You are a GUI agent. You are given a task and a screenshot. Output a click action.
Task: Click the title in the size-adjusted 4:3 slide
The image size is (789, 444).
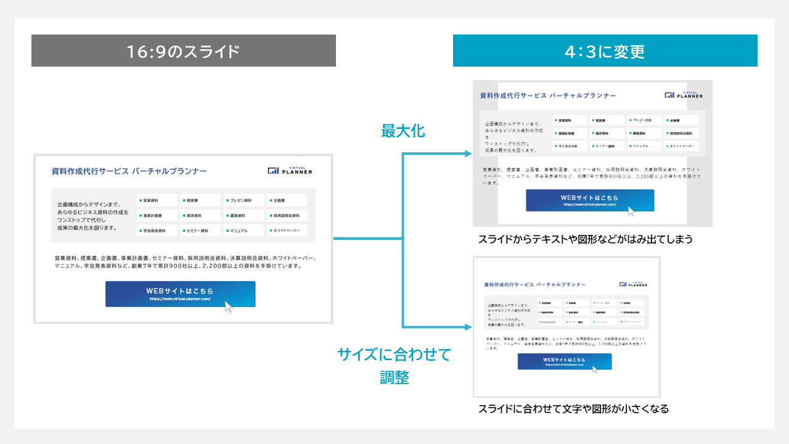534,285
